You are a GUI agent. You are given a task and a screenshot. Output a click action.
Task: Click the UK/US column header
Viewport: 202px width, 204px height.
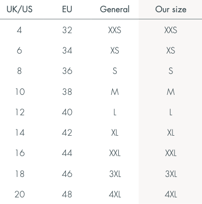point(19,9)
